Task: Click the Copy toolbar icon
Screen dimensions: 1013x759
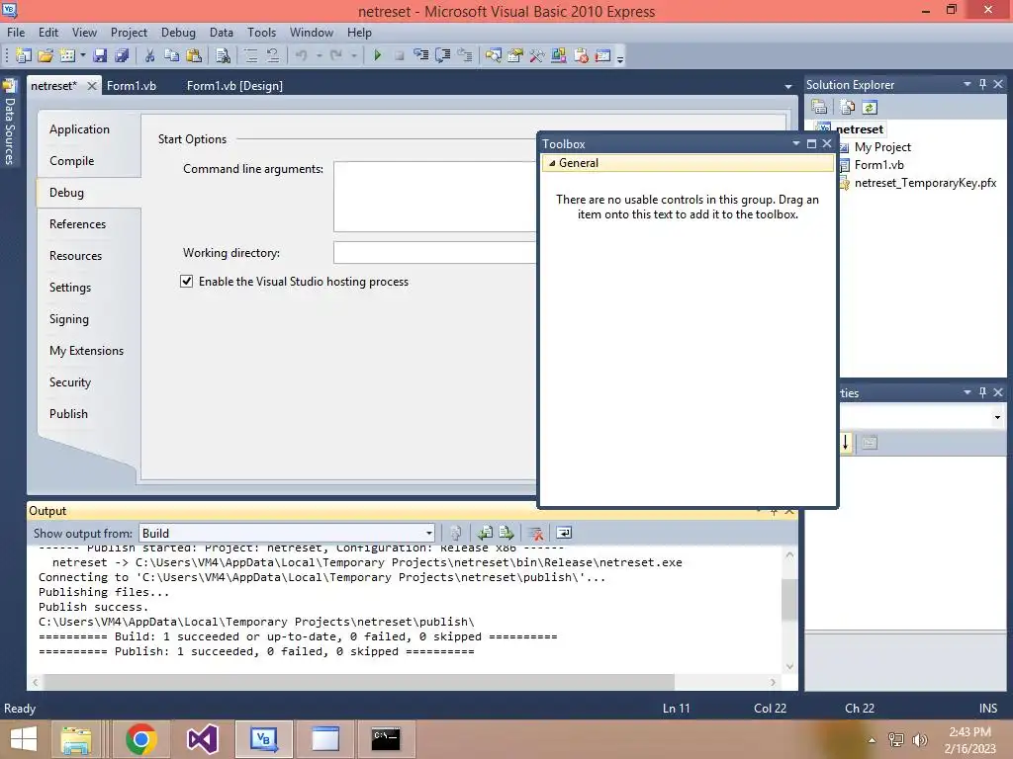Action: tap(171, 55)
